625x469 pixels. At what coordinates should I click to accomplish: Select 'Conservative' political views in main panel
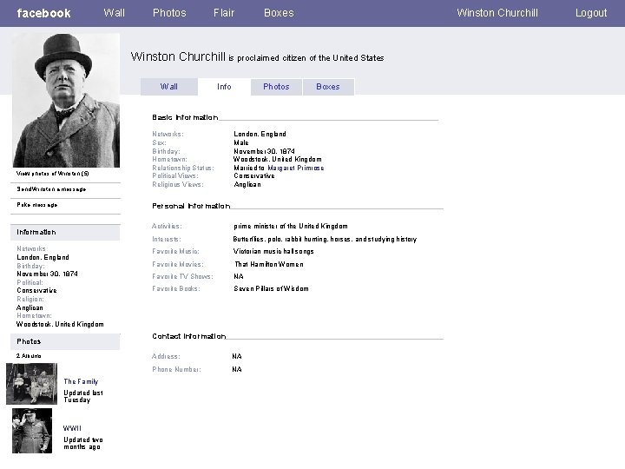pyautogui.click(x=253, y=175)
